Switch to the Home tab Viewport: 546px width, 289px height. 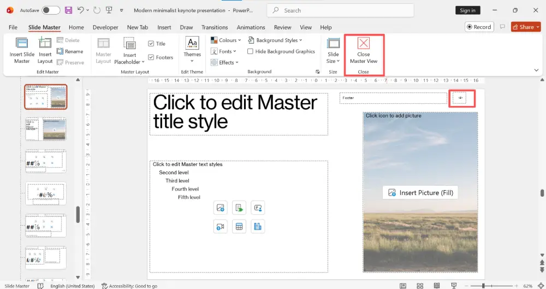point(76,27)
